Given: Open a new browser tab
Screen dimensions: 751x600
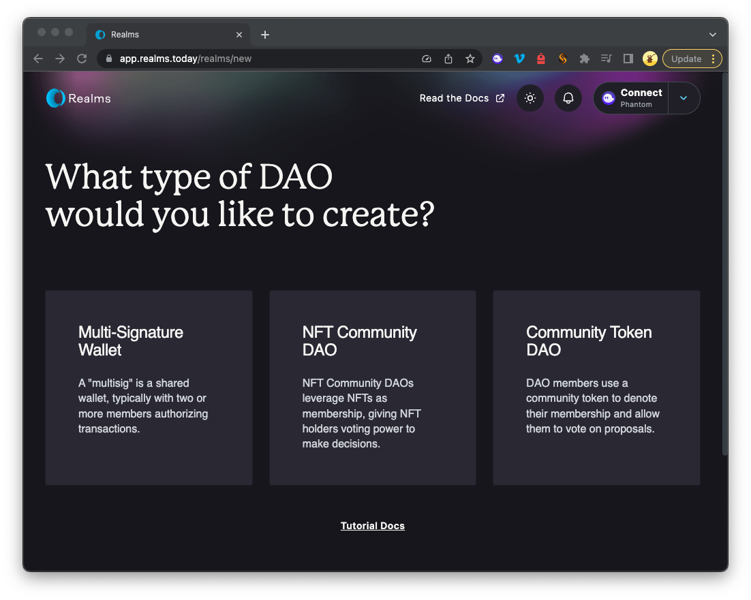Looking at the screenshot, I should (x=265, y=35).
